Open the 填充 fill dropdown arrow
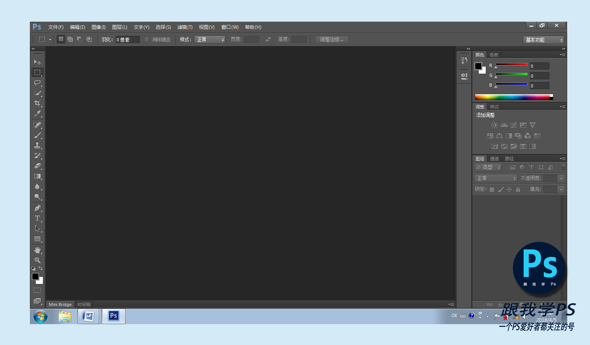 tap(561, 189)
